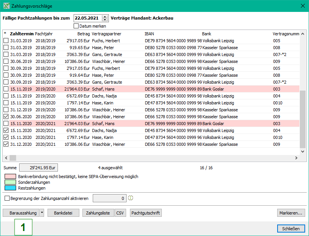Viewport: 309px width, 236px height.
Task: Click the down arrow of vertical scrollbar
Action: (303, 152)
